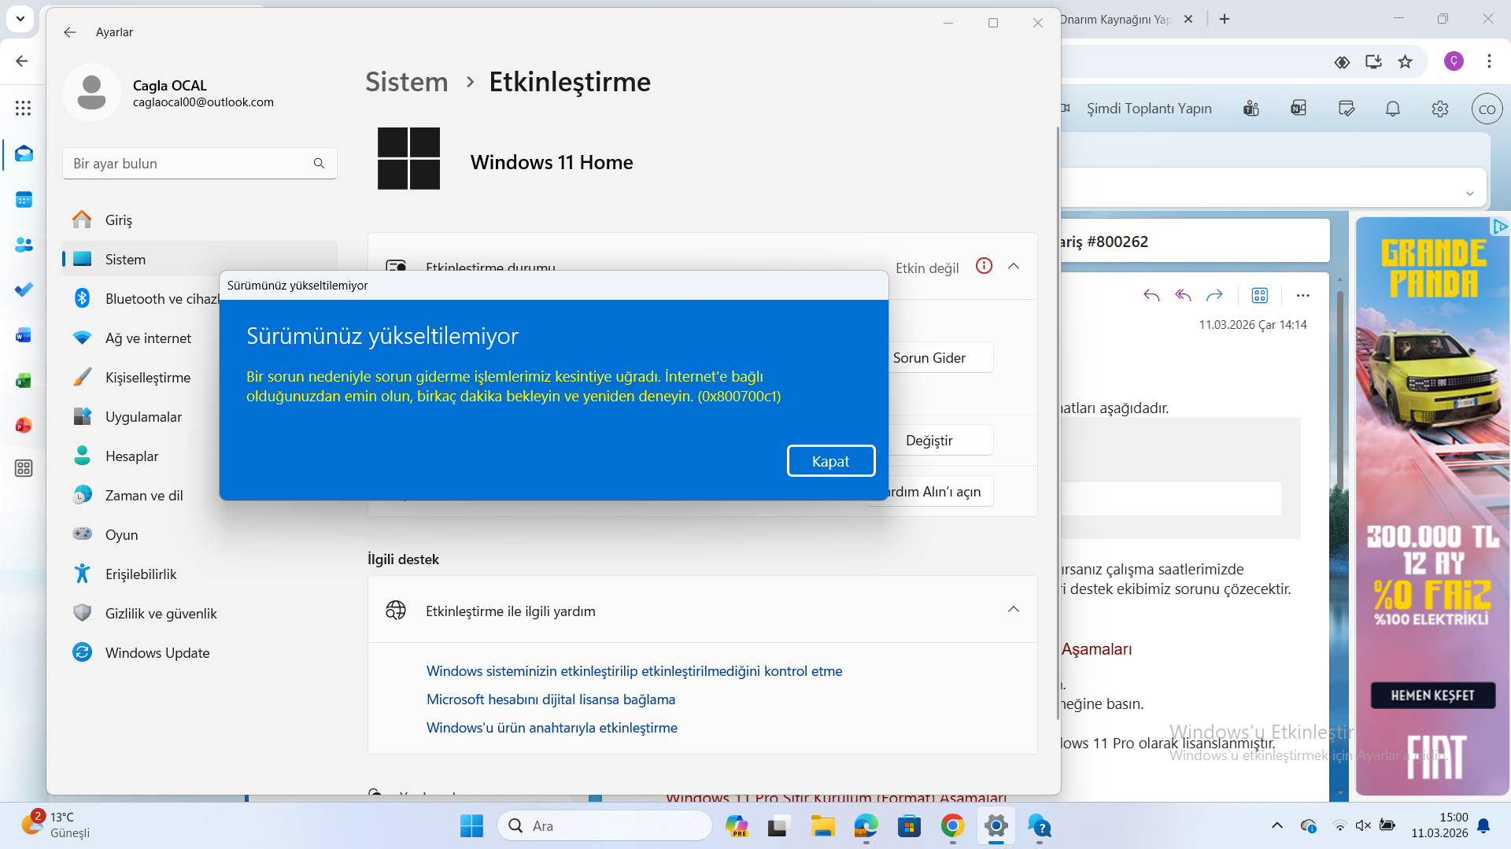This screenshot has width=1511, height=849.
Task: Collapse the Etkinleştirme durumu section
Action: tap(1014, 266)
